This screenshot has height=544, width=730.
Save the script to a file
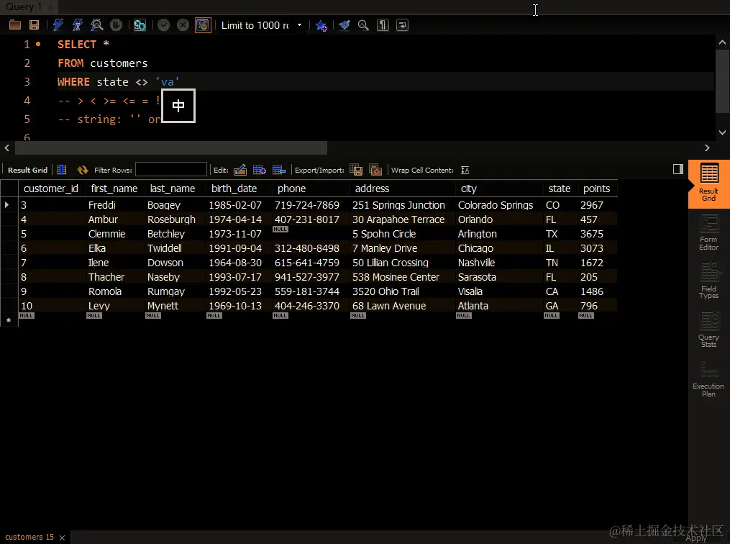point(34,25)
